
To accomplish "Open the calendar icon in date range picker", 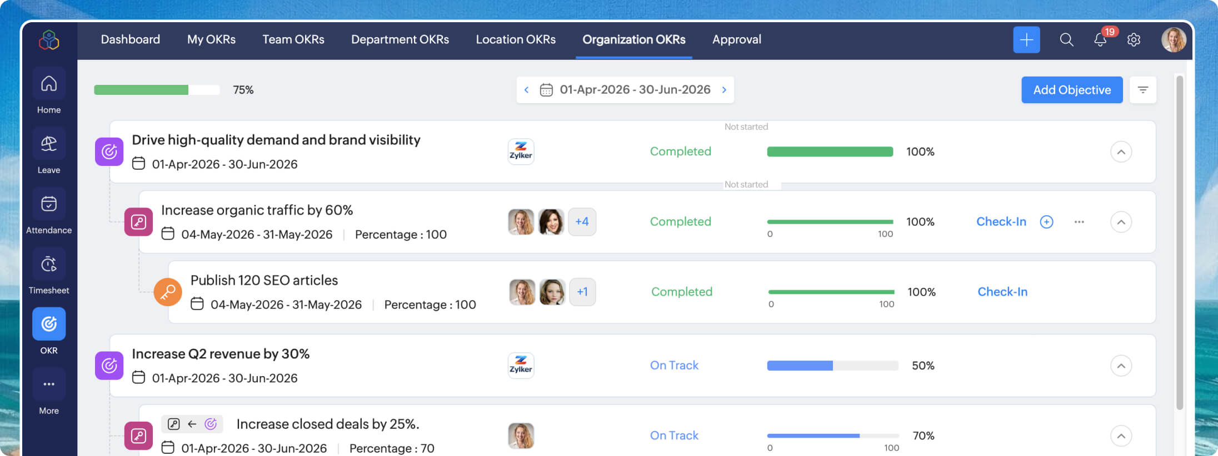I will (x=546, y=90).
